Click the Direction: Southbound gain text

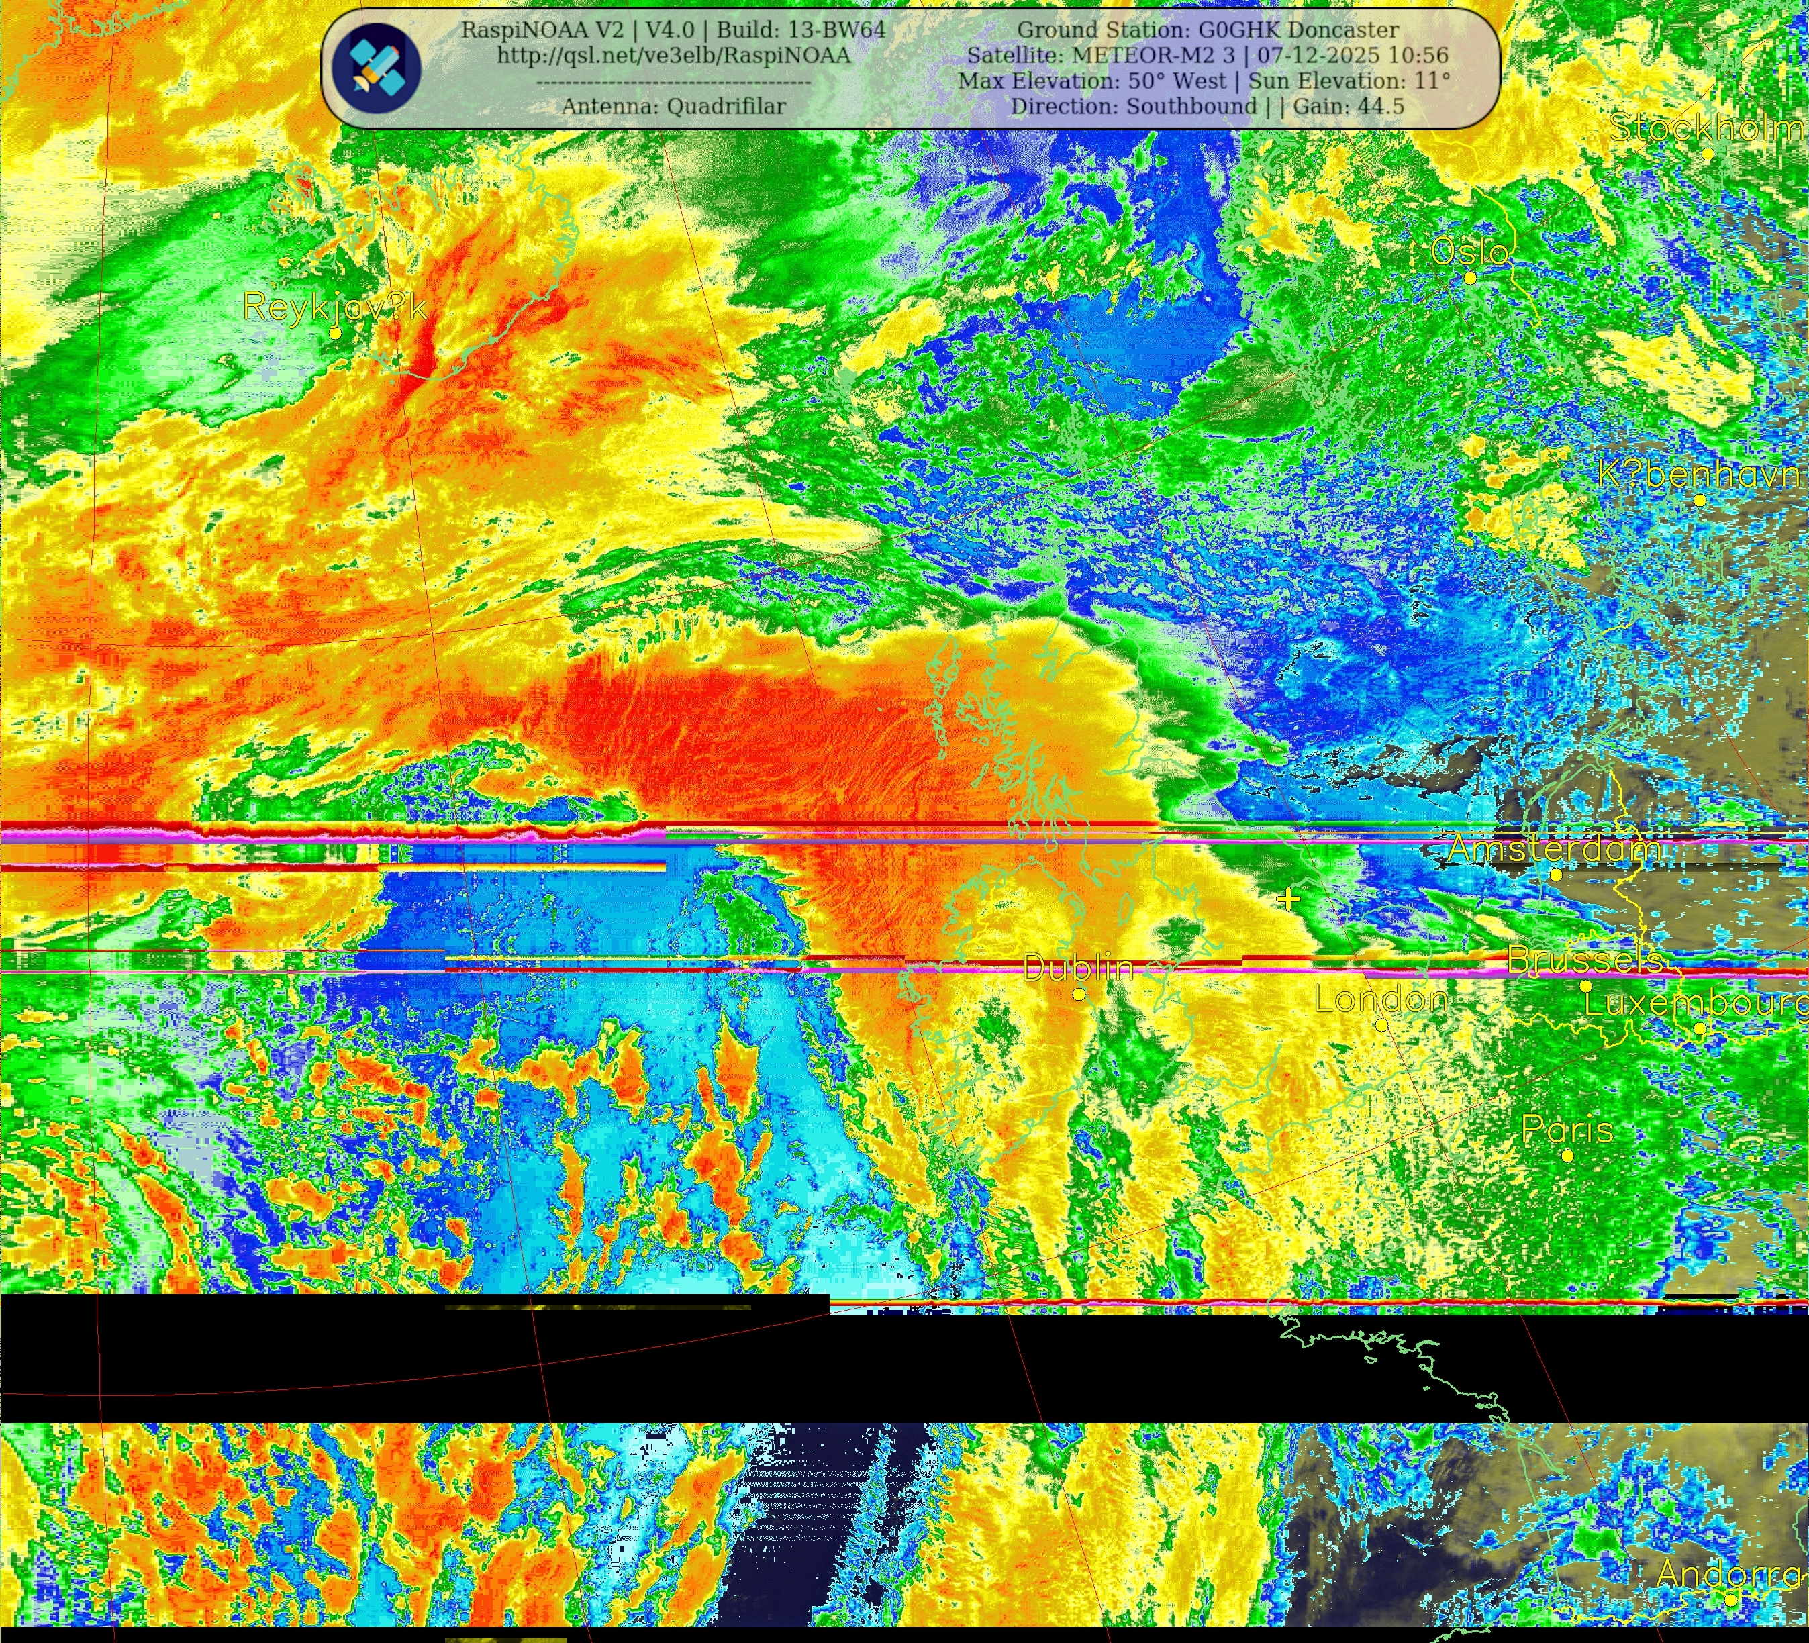pos(1207,106)
